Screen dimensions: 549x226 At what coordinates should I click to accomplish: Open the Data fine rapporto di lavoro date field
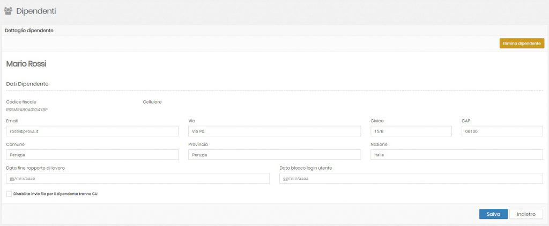click(x=137, y=178)
